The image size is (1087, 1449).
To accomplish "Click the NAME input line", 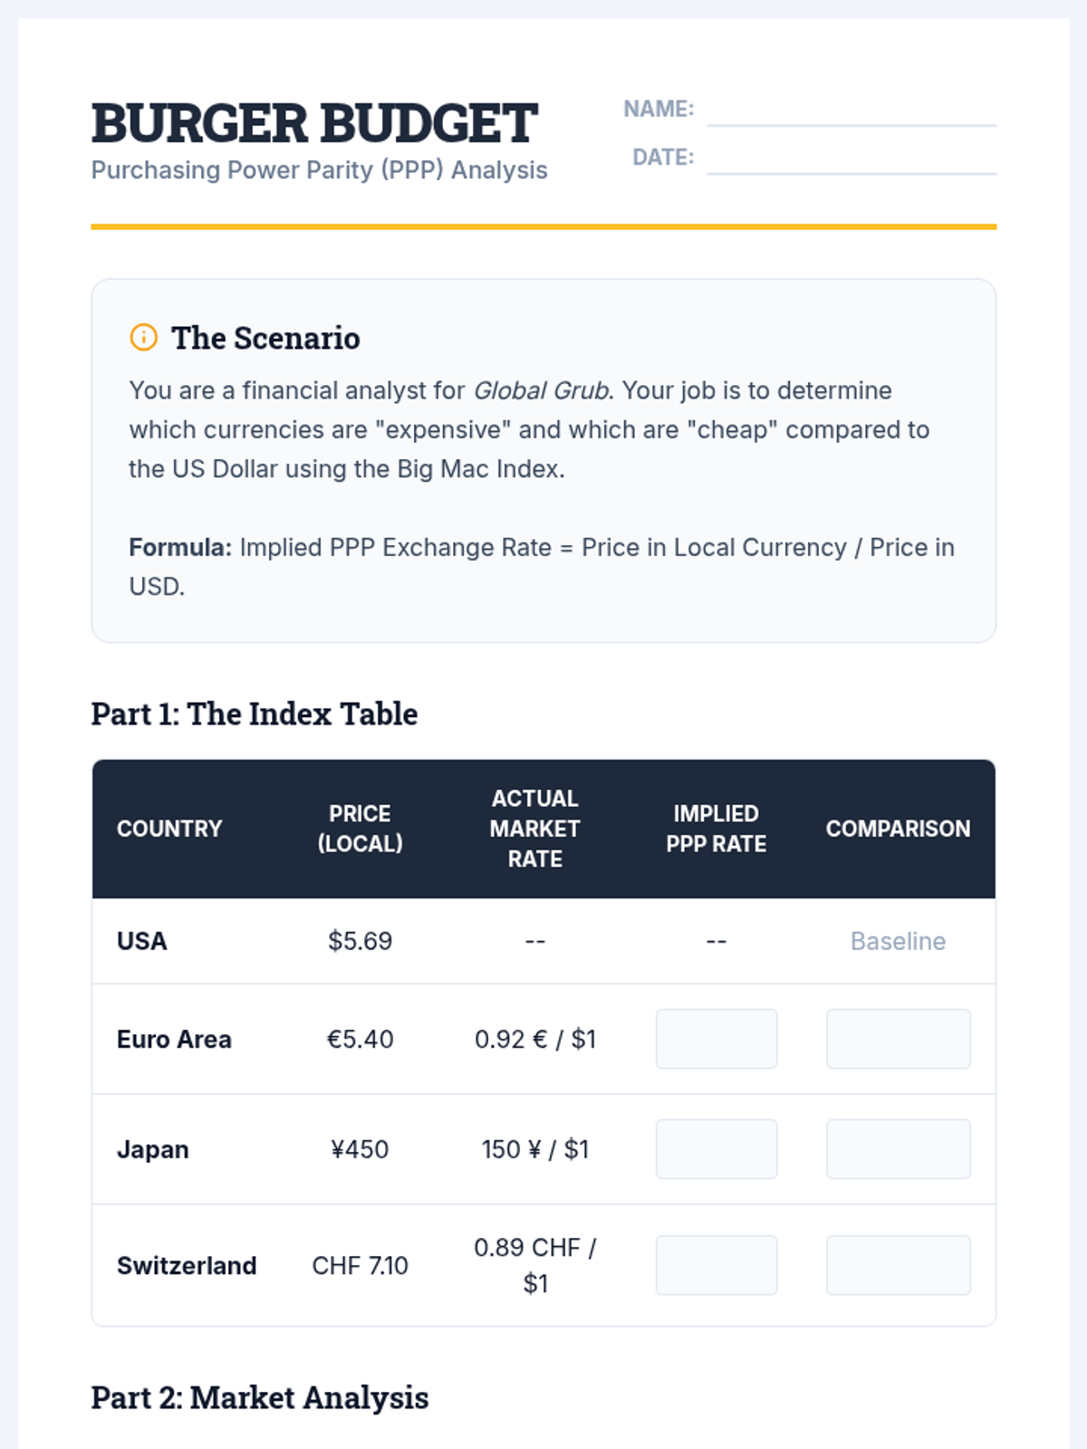I will (x=851, y=111).
